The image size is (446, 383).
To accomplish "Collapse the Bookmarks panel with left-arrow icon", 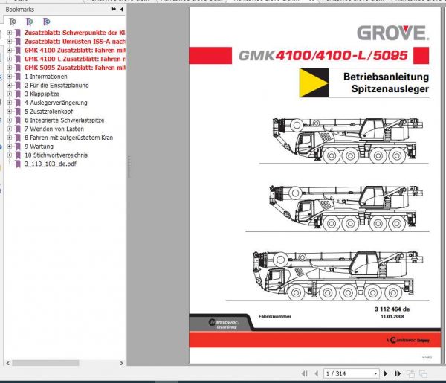I will point(122,10).
